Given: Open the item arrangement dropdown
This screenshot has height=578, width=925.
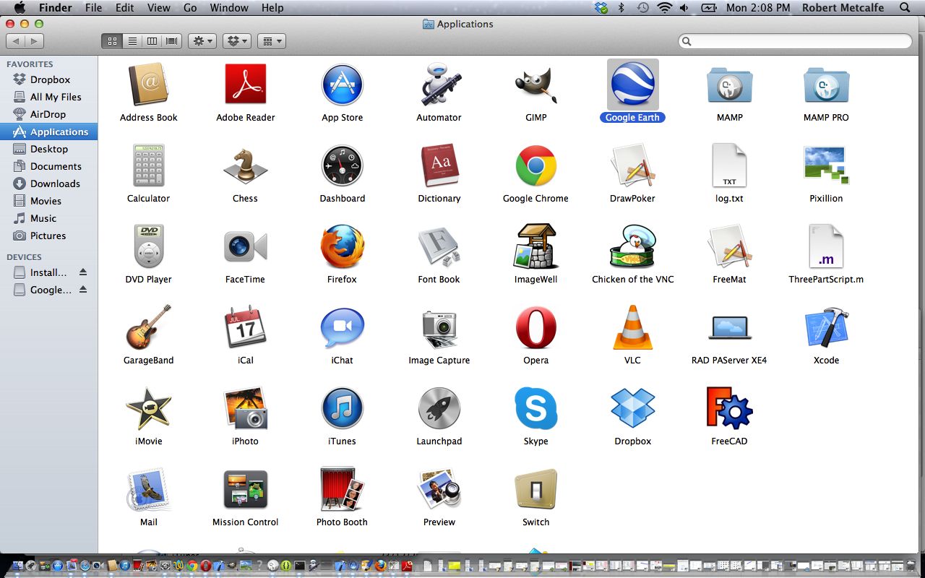Looking at the screenshot, I should [272, 41].
